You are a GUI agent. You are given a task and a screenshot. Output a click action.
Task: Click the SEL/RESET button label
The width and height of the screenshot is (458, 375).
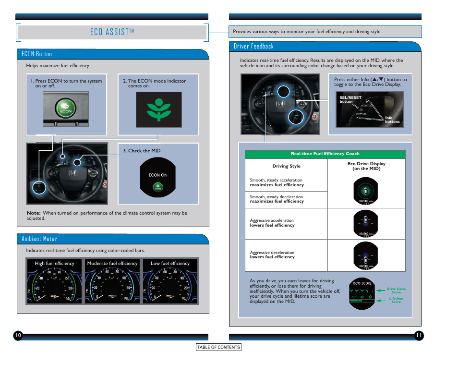click(350, 99)
